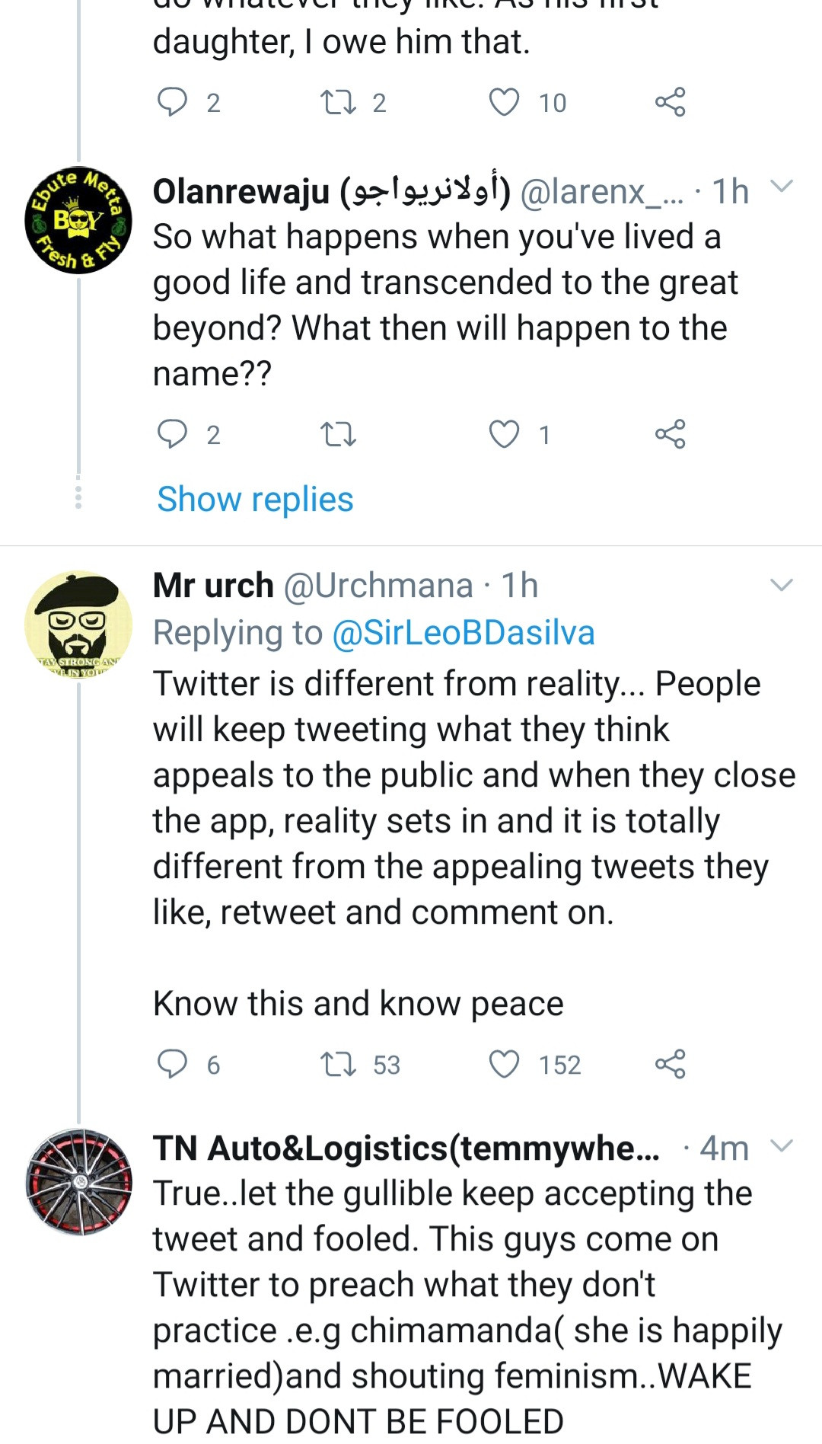Viewport: 822px width, 1444px height.
Task: Like the top tweet with 10 likes
Action: 504,102
